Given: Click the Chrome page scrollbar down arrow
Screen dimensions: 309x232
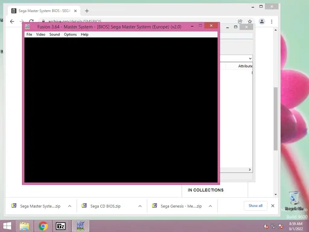Looking at the screenshot, I should point(276,194).
